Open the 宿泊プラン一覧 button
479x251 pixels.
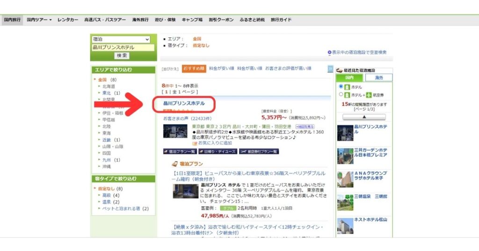(180, 152)
